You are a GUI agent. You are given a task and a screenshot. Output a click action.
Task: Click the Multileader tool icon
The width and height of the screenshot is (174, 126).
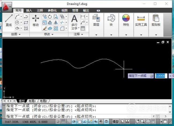coord(83,22)
